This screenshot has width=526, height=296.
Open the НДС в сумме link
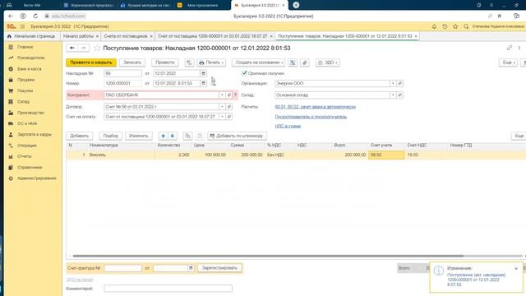(x=288, y=126)
